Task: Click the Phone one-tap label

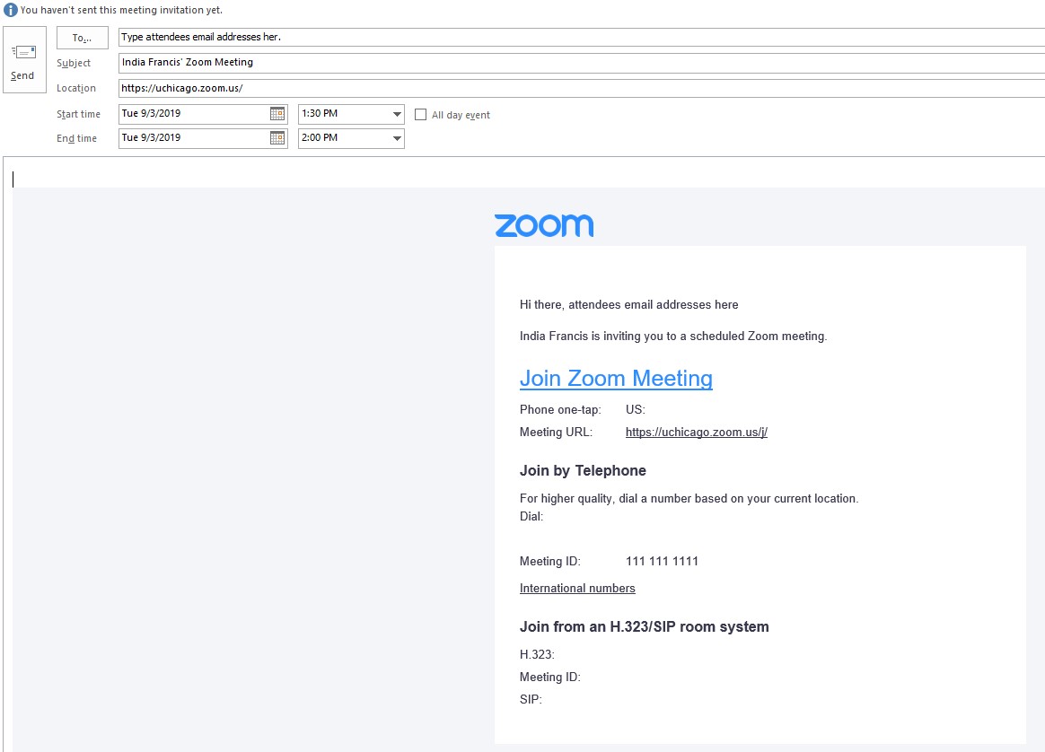Action: [560, 409]
